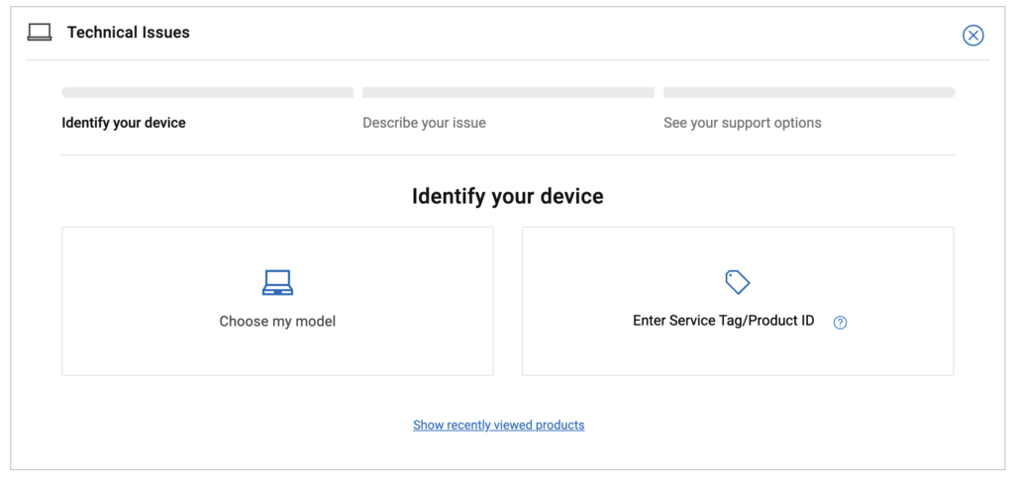Viewport: 1014px width, 479px height.
Task: Click the last progress bar segment
Action: pyautogui.click(x=809, y=92)
